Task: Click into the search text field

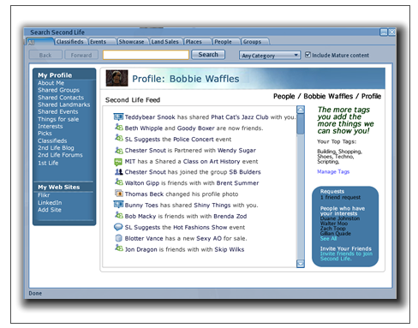Action: coord(146,55)
